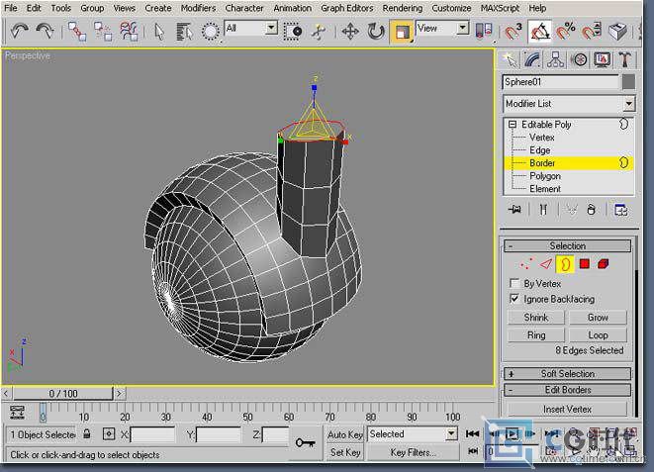Toggle the selection lock padlock icon
This screenshot has height=472, width=654.
pyautogui.click(x=87, y=434)
